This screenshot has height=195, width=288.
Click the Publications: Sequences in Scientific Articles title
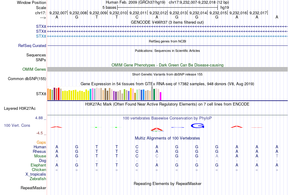pos(167,51)
